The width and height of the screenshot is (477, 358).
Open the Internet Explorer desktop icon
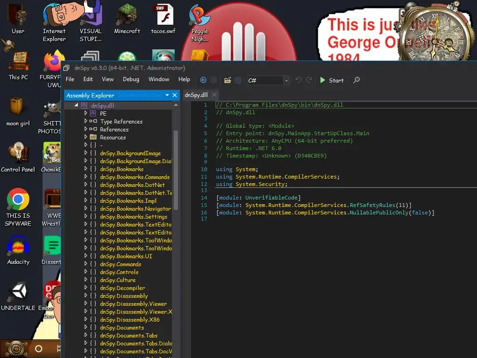[54, 22]
